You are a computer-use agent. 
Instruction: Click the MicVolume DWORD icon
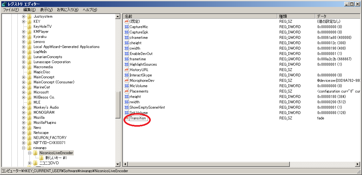(x=126, y=86)
